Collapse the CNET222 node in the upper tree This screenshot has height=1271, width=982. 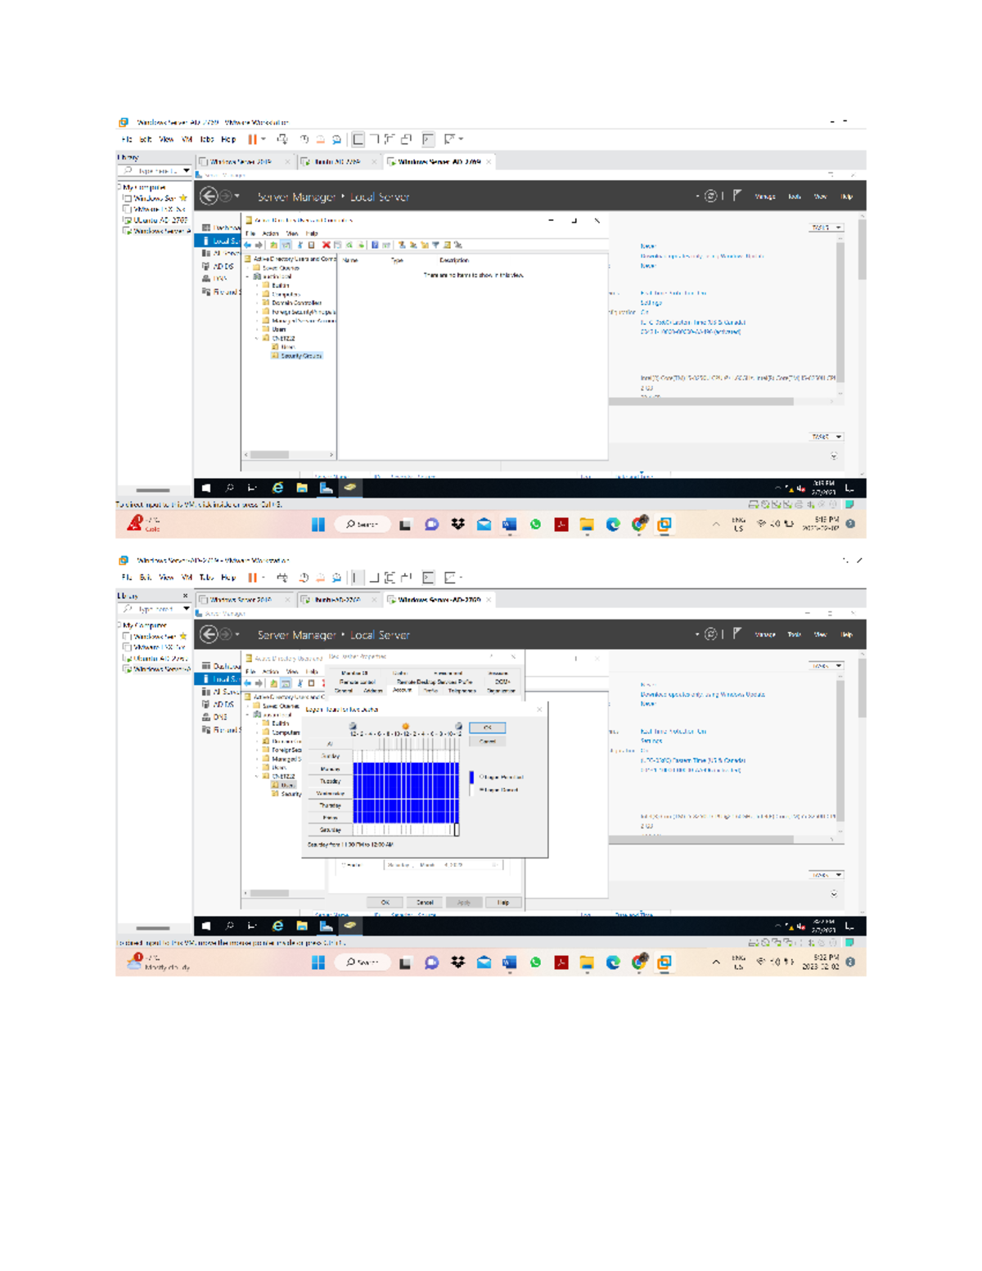257,338
